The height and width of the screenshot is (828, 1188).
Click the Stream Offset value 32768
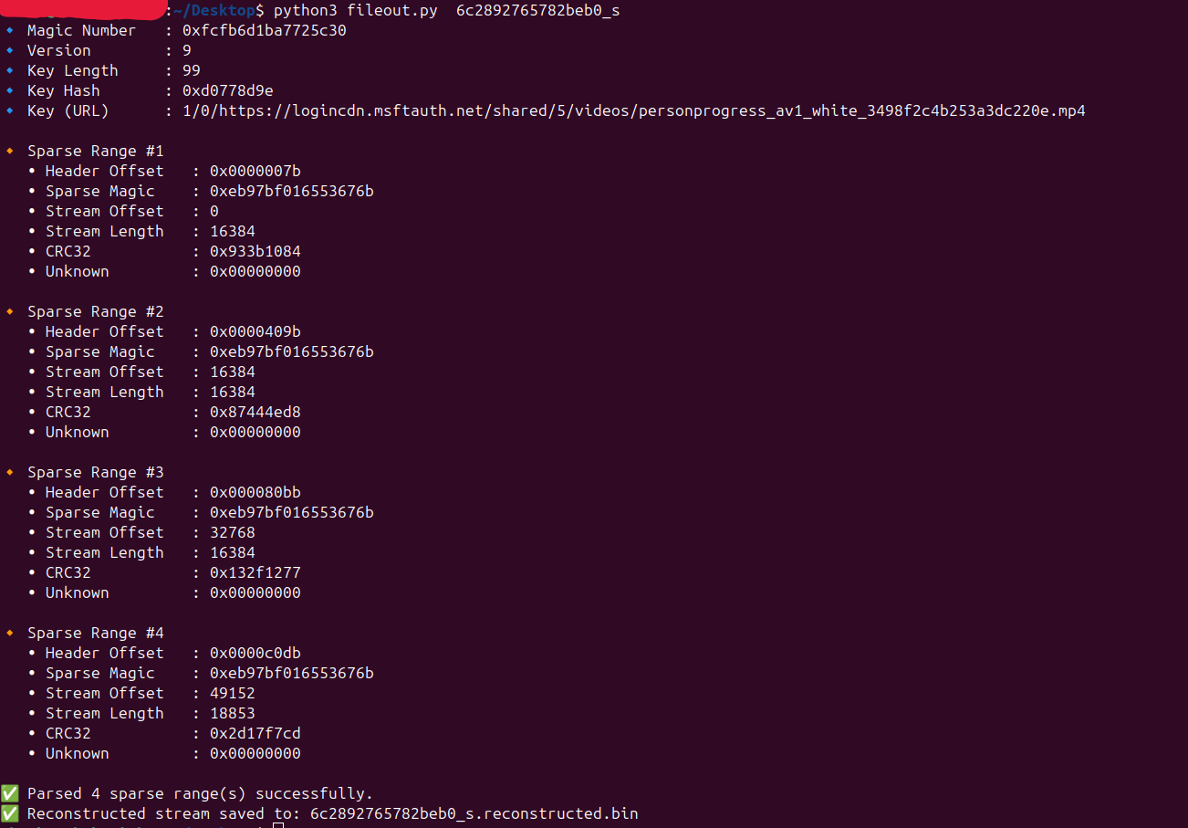tap(232, 533)
